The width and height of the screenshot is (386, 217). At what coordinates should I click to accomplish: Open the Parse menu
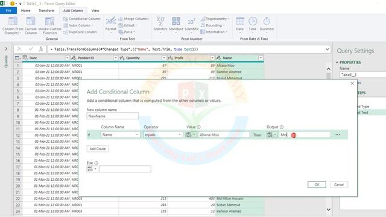click(x=127, y=32)
